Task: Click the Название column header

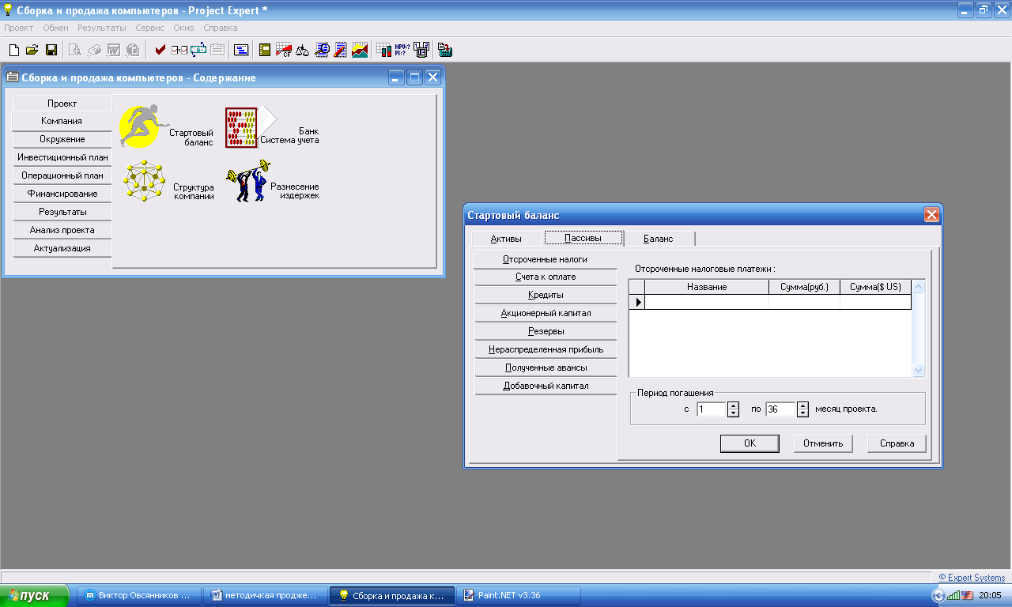Action: (x=707, y=287)
